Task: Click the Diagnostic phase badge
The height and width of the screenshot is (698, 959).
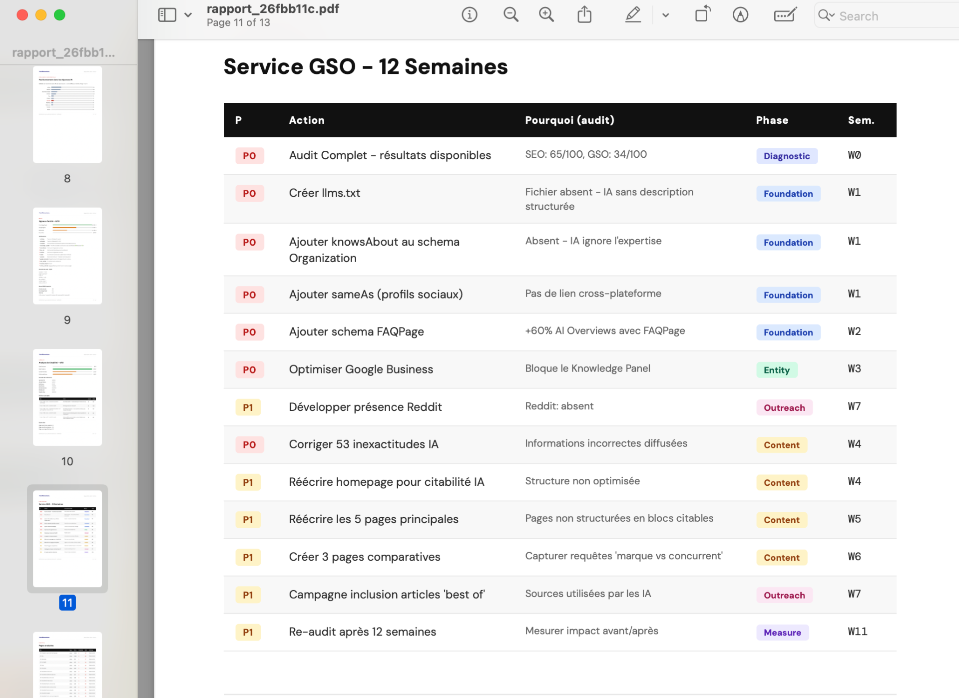Action: coord(787,156)
